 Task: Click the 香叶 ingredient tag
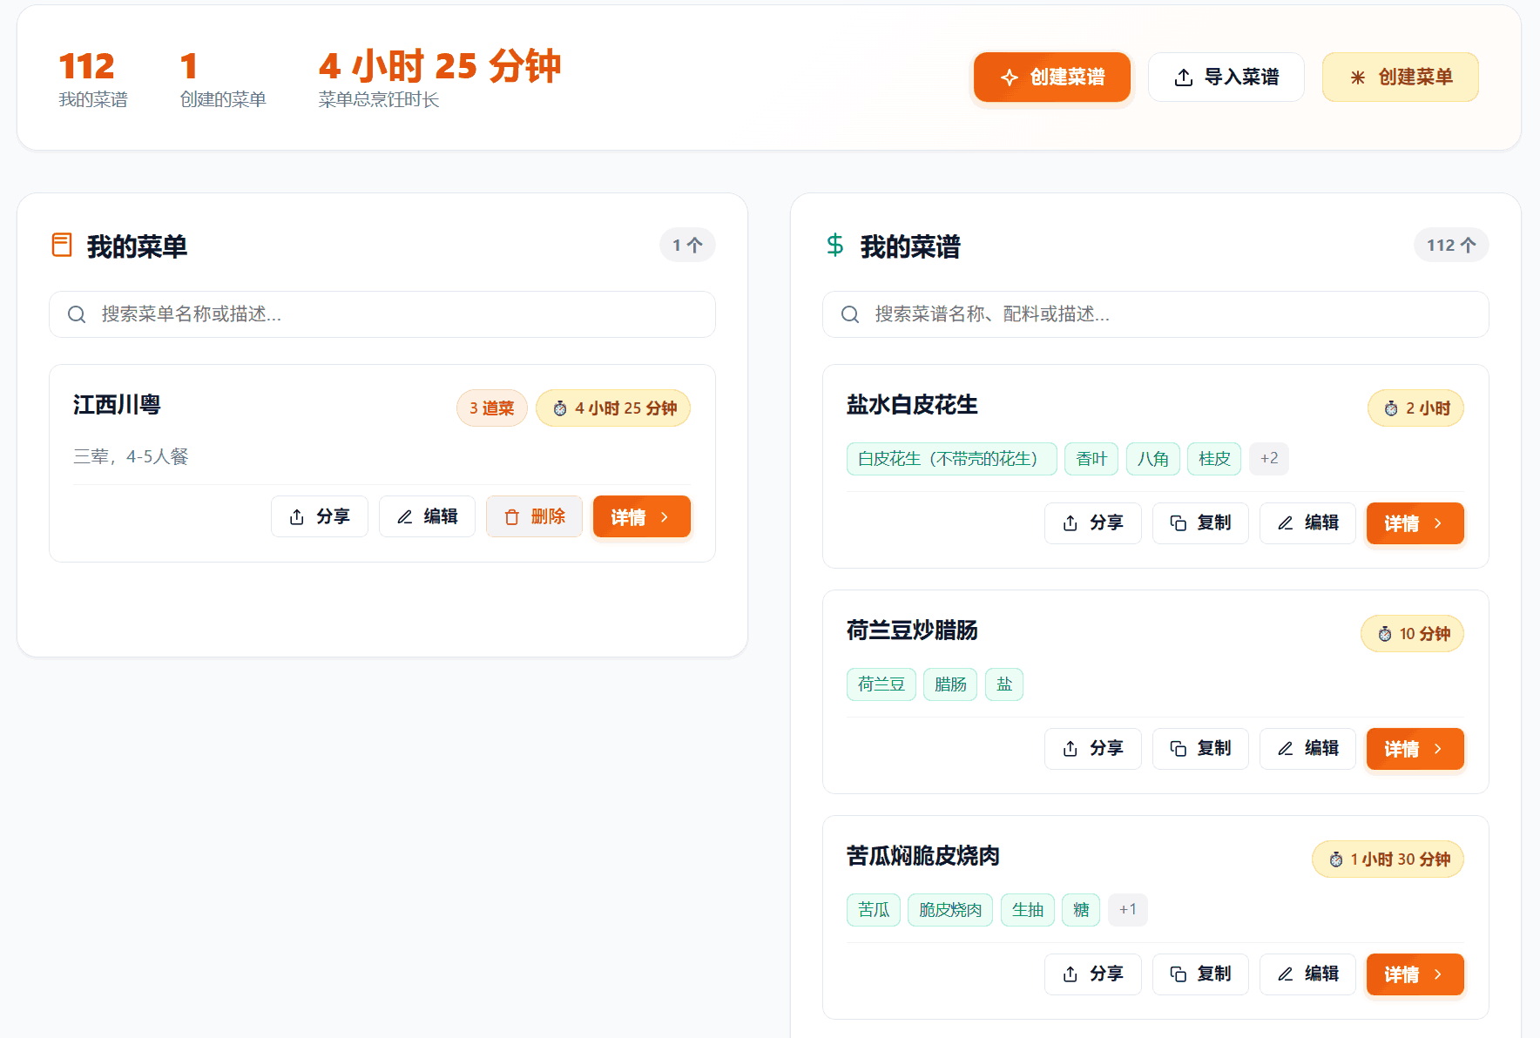(x=1091, y=459)
